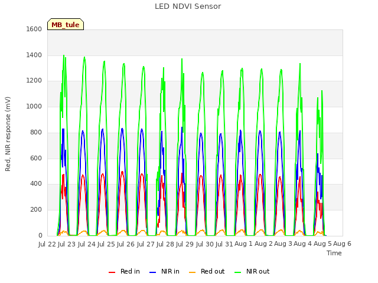Click the 600 y-axis tick label

(x=36, y=158)
